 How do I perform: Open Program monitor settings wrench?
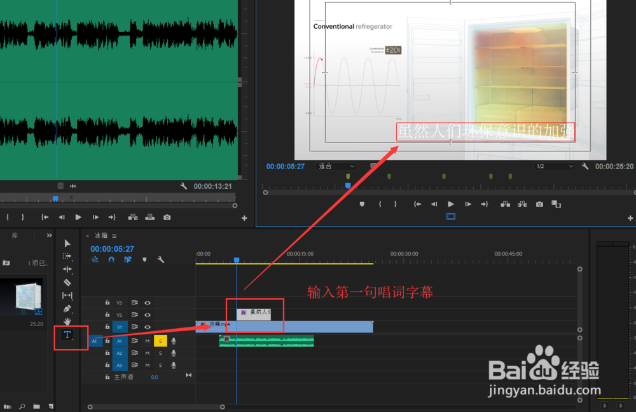point(585,166)
